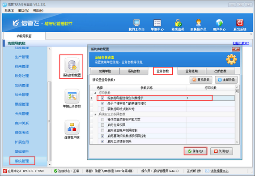Click navigation bar scroll down arrow

[x=50, y=164]
